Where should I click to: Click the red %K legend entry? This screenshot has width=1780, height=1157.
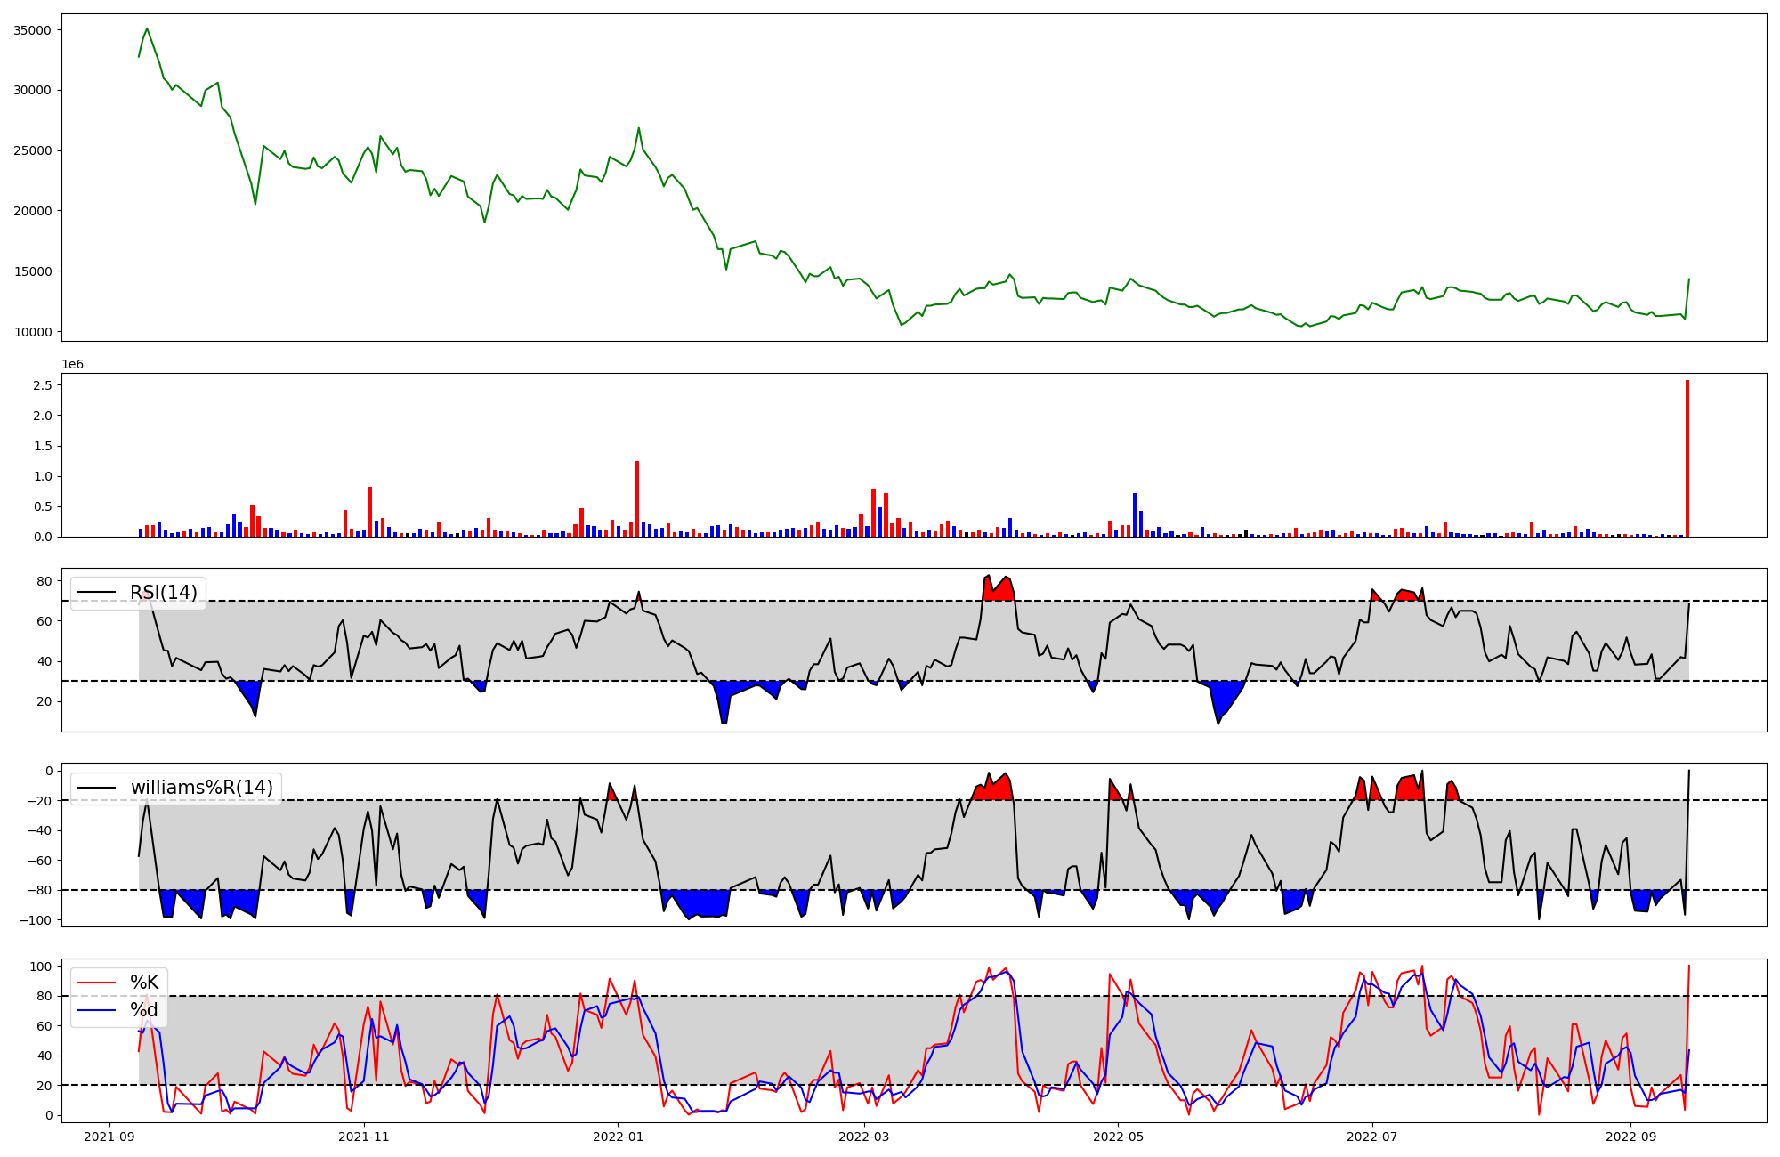pyautogui.click(x=143, y=983)
